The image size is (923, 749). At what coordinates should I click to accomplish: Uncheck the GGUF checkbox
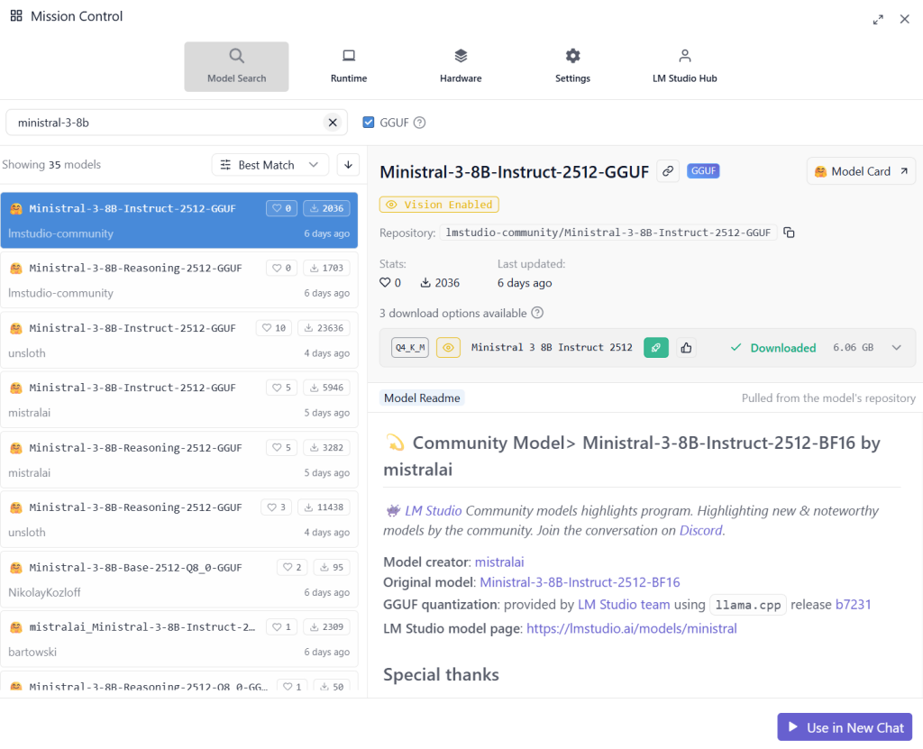point(369,123)
